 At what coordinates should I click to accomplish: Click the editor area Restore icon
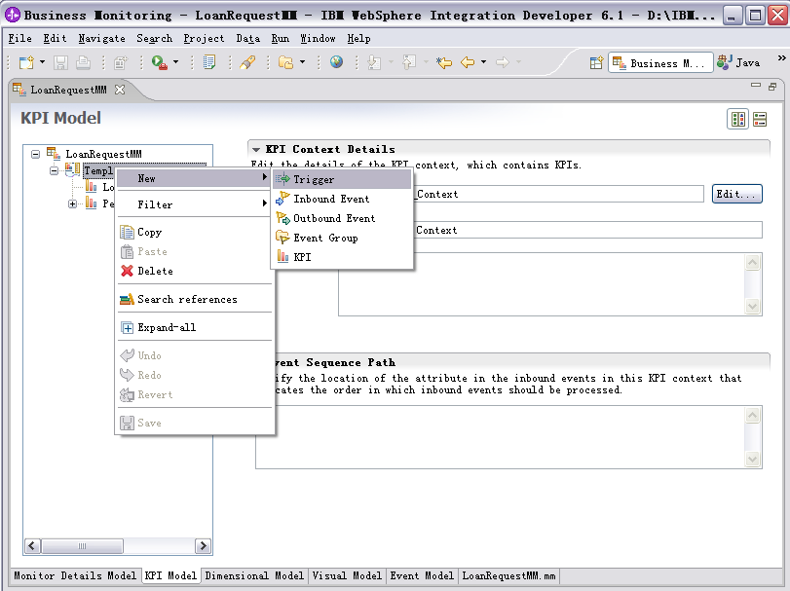pos(772,87)
